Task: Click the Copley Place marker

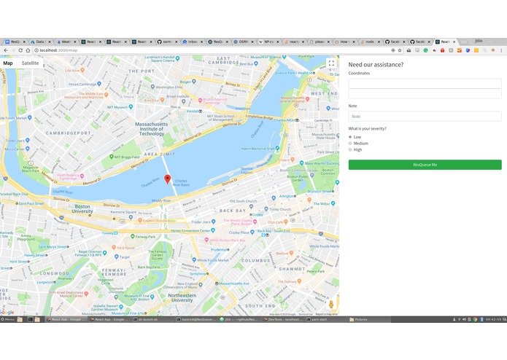Action: pyautogui.click(x=252, y=232)
